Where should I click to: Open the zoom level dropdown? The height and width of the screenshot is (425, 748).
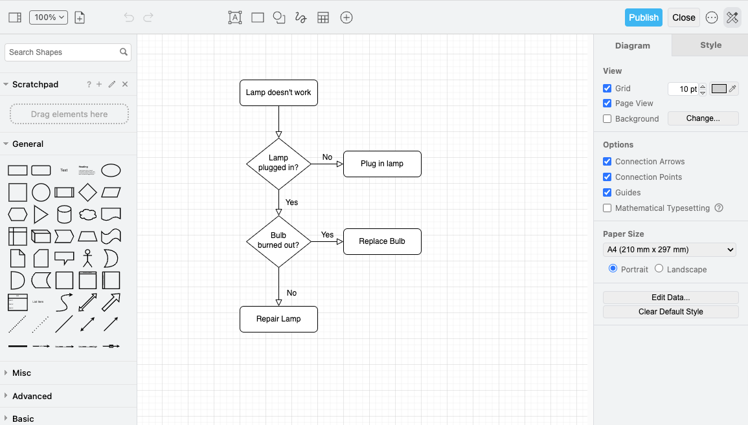click(49, 17)
